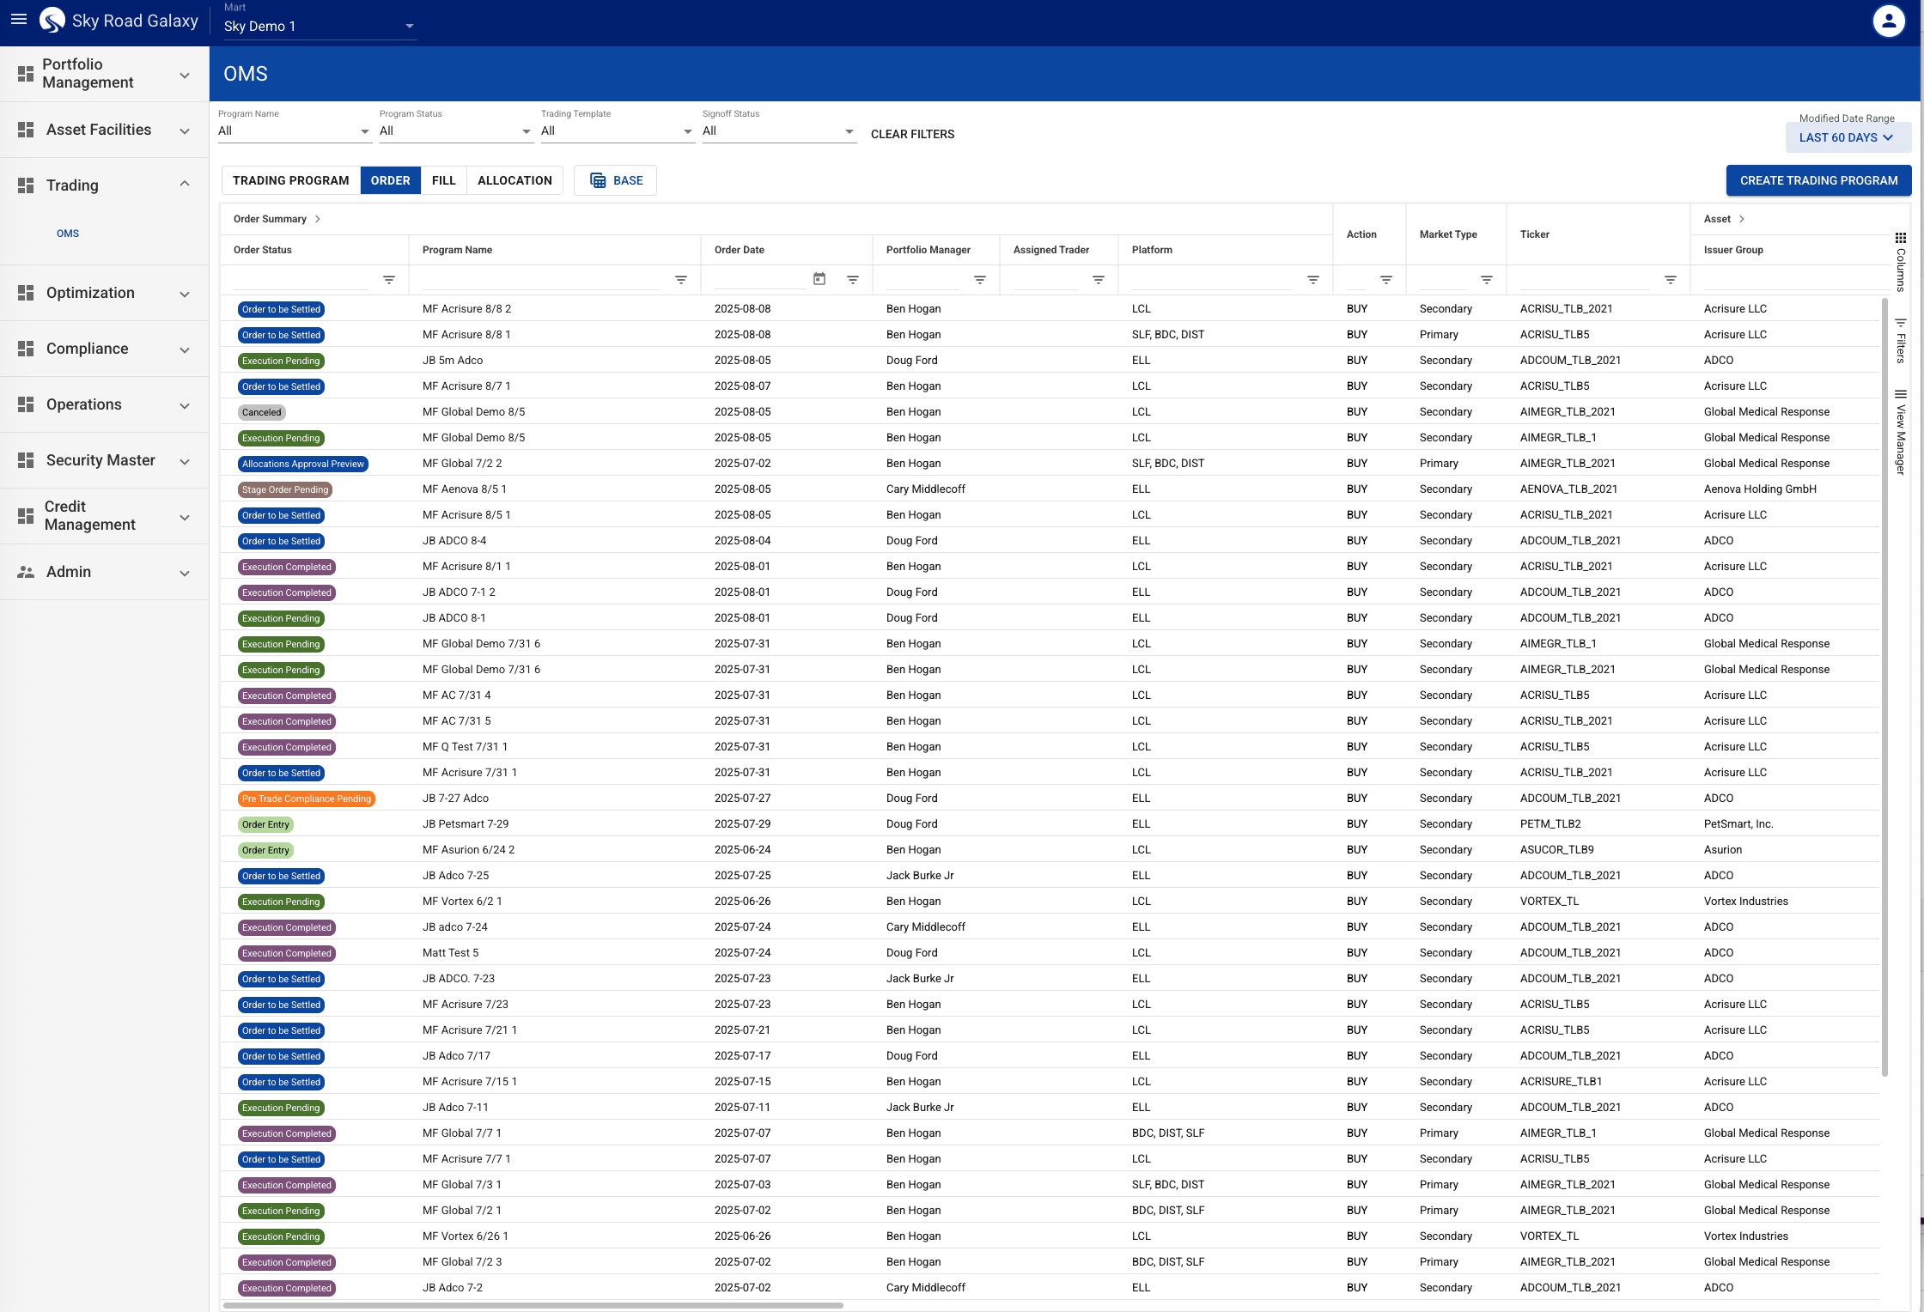The height and width of the screenshot is (1312, 1924).
Task: Collapse the Trading sidebar section
Action: coord(185,185)
